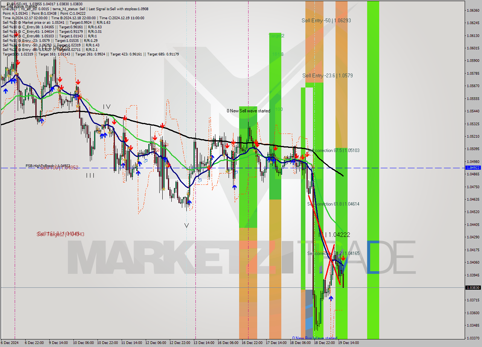Click the 1.04290 price axis value

point(473,237)
